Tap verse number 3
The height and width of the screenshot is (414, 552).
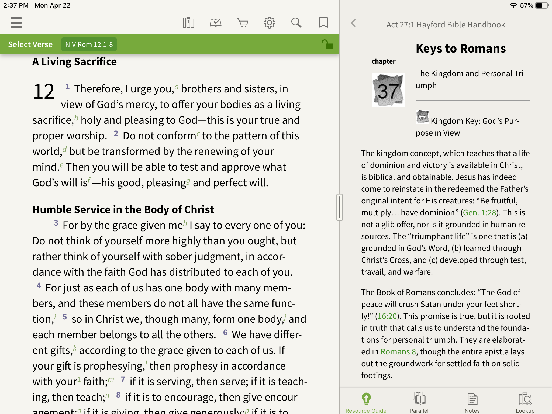[56, 223]
